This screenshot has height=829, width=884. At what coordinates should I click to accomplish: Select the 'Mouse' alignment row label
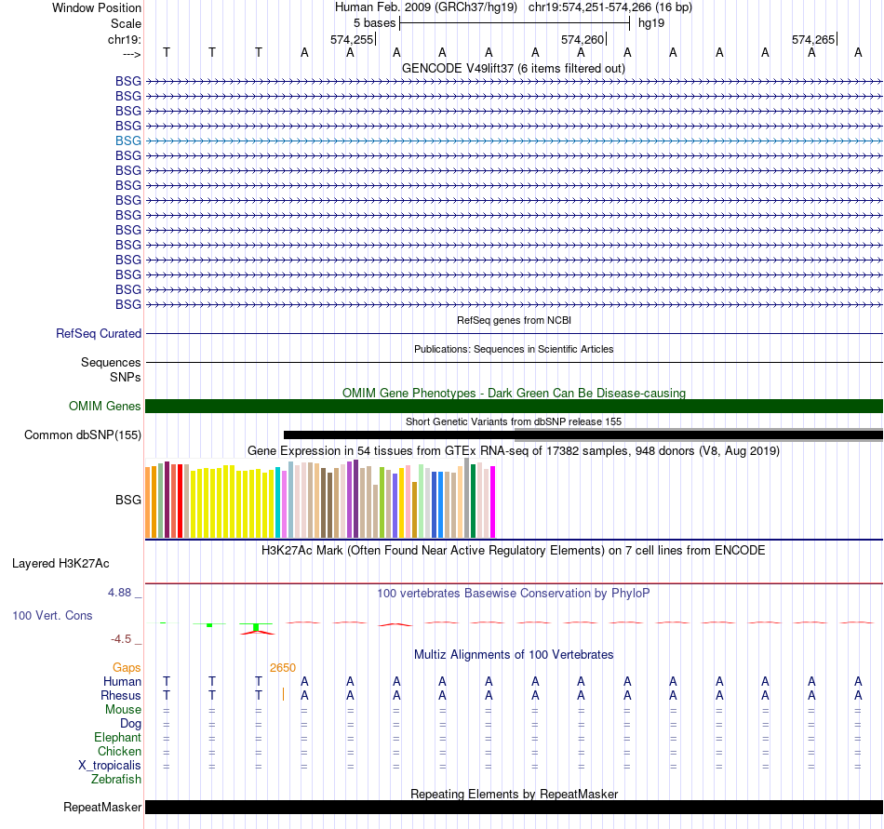click(x=123, y=710)
